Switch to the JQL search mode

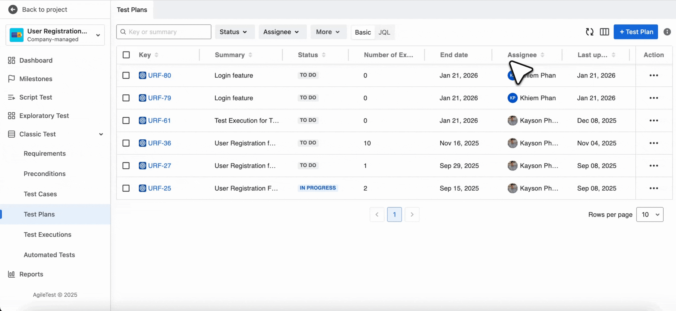(384, 32)
